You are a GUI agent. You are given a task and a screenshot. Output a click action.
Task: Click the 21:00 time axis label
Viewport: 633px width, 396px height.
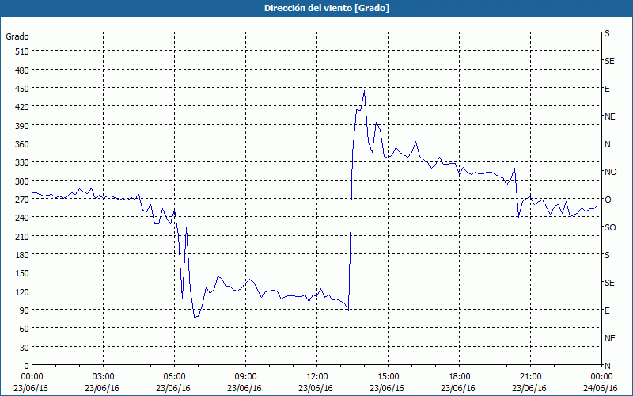point(530,377)
